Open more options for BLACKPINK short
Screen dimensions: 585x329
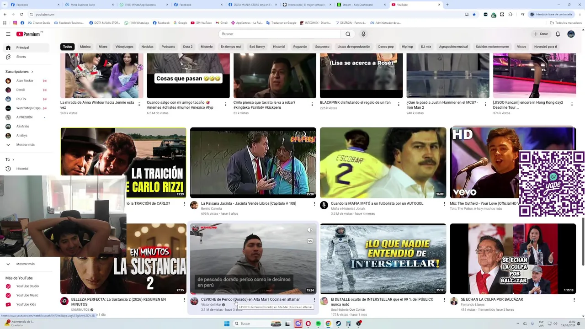pos(399,104)
